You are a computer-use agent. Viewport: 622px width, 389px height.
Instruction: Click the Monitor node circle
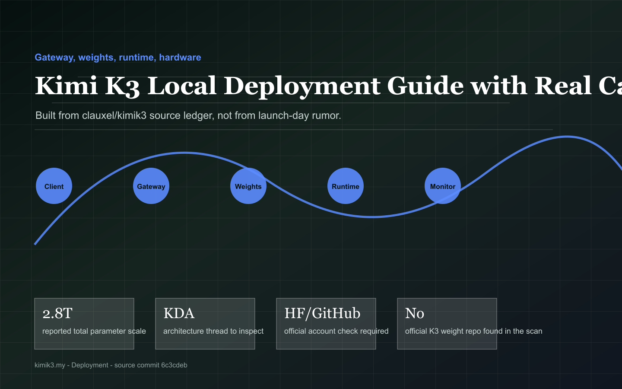coord(443,186)
